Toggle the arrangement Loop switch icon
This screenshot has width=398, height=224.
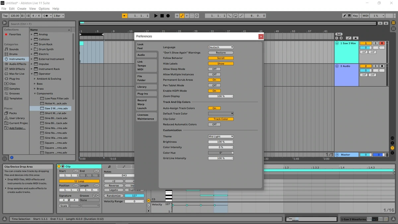point(235,16)
